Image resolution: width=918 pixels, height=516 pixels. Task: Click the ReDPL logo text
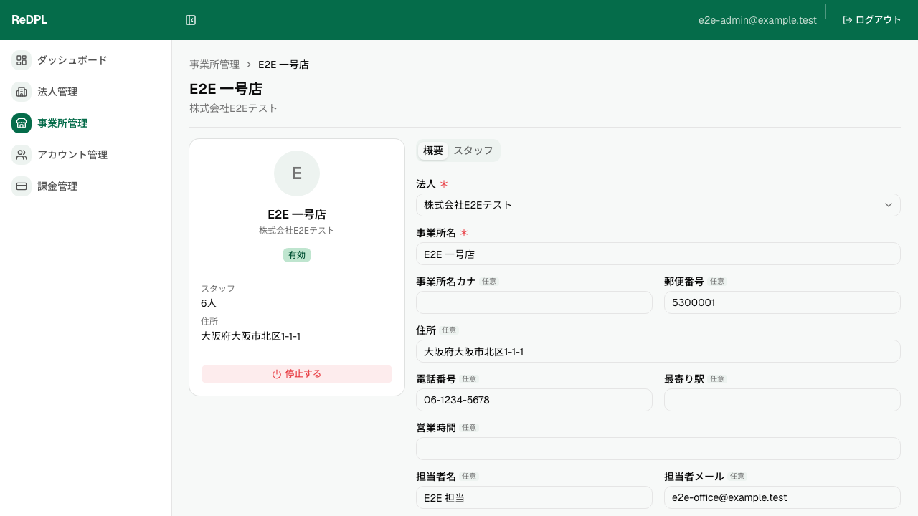[x=29, y=20]
